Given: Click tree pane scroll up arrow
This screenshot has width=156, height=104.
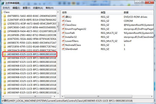Looking at the screenshot, I should coord(58,12).
